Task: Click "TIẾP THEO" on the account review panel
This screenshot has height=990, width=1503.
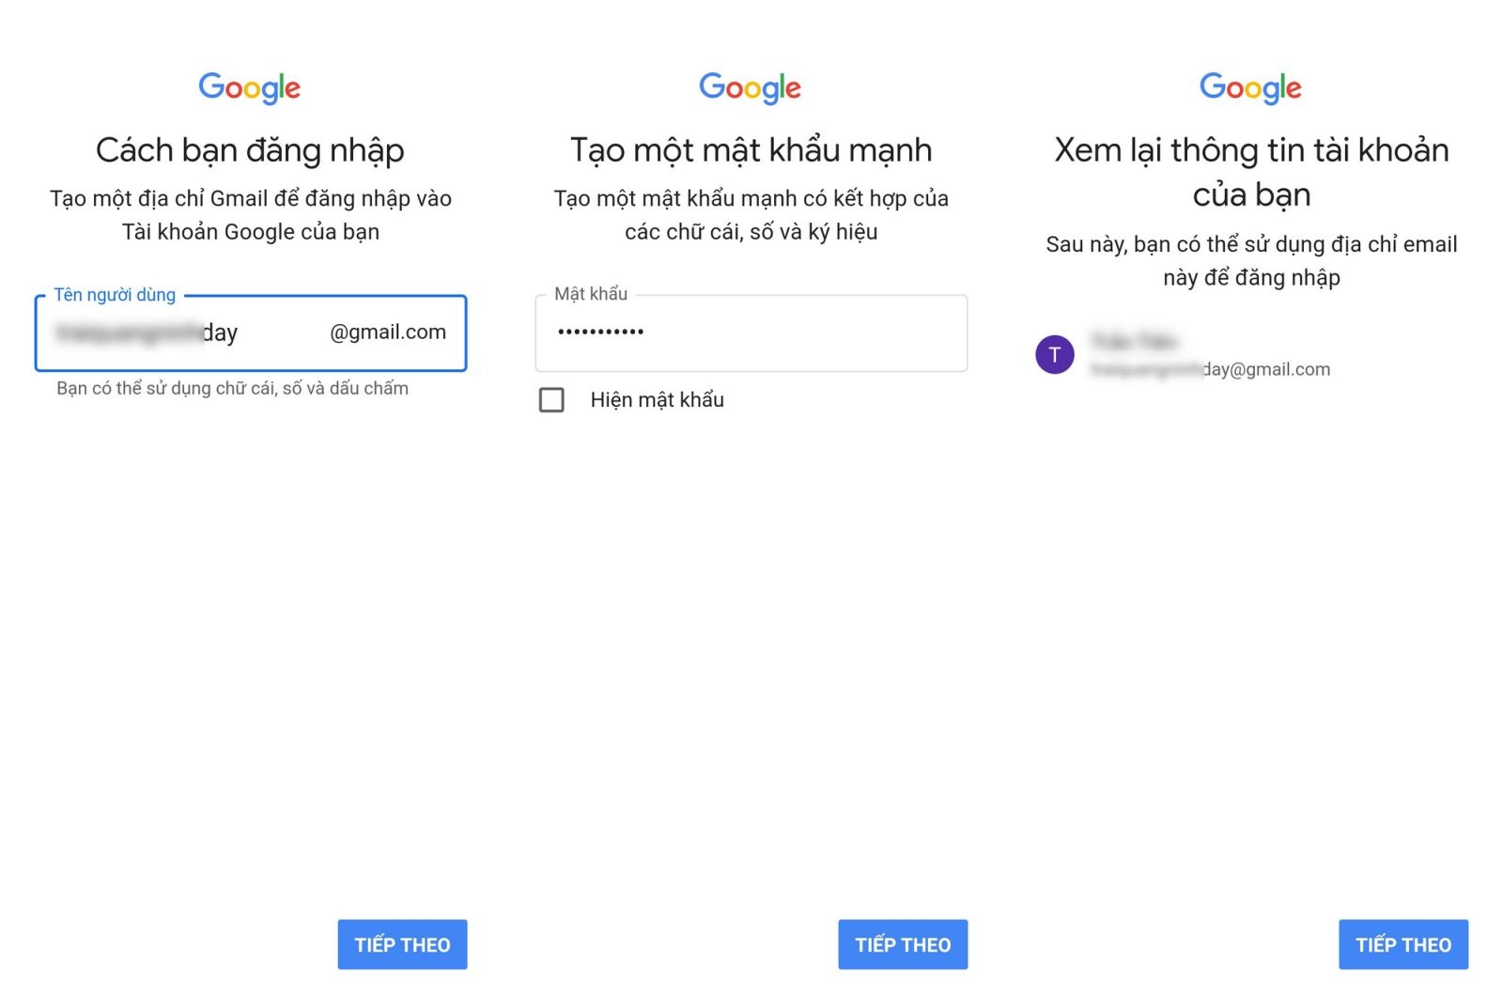Action: (1403, 944)
